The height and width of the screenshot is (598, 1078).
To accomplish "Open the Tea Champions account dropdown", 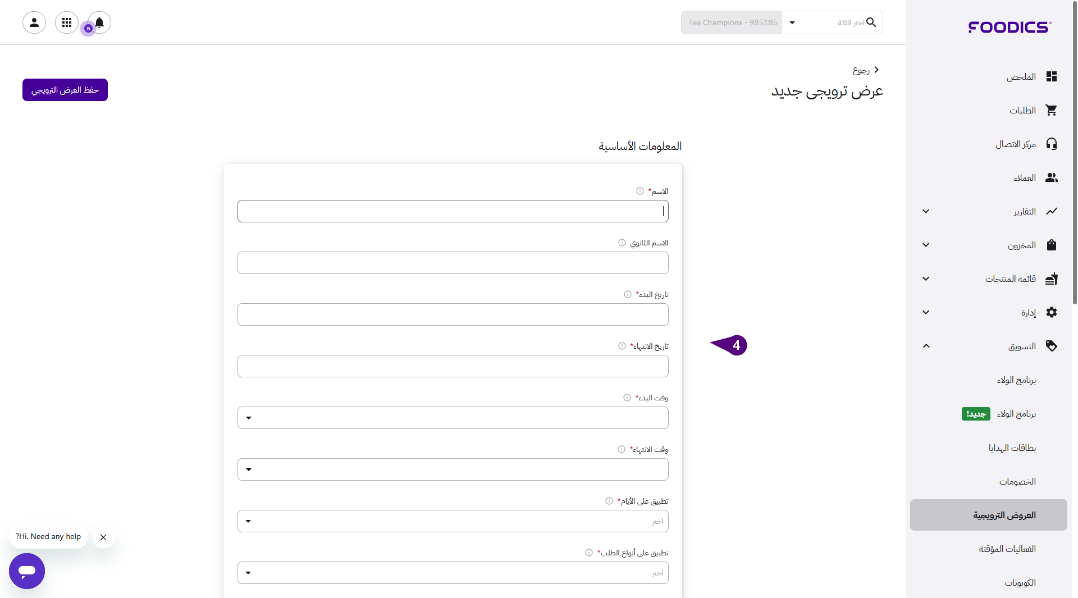I will 792,22.
